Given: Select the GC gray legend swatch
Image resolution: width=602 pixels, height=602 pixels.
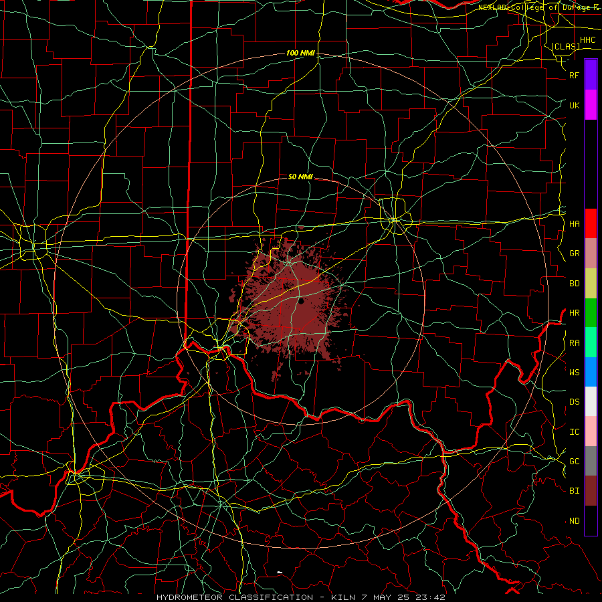Looking at the screenshot, I should point(591,461).
